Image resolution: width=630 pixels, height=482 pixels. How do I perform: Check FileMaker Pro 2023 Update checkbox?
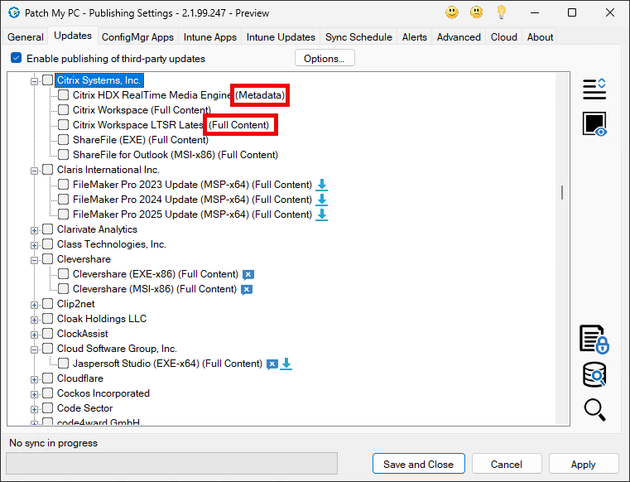click(x=63, y=185)
